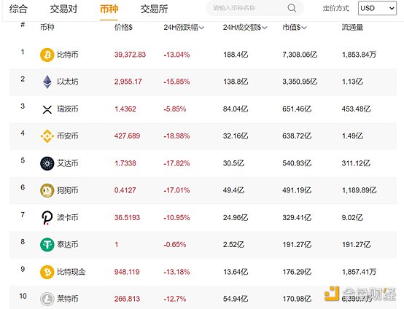Screen dimensions: 404x309
Task: Open the 比特现金 coin name link
Action: (71, 272)
